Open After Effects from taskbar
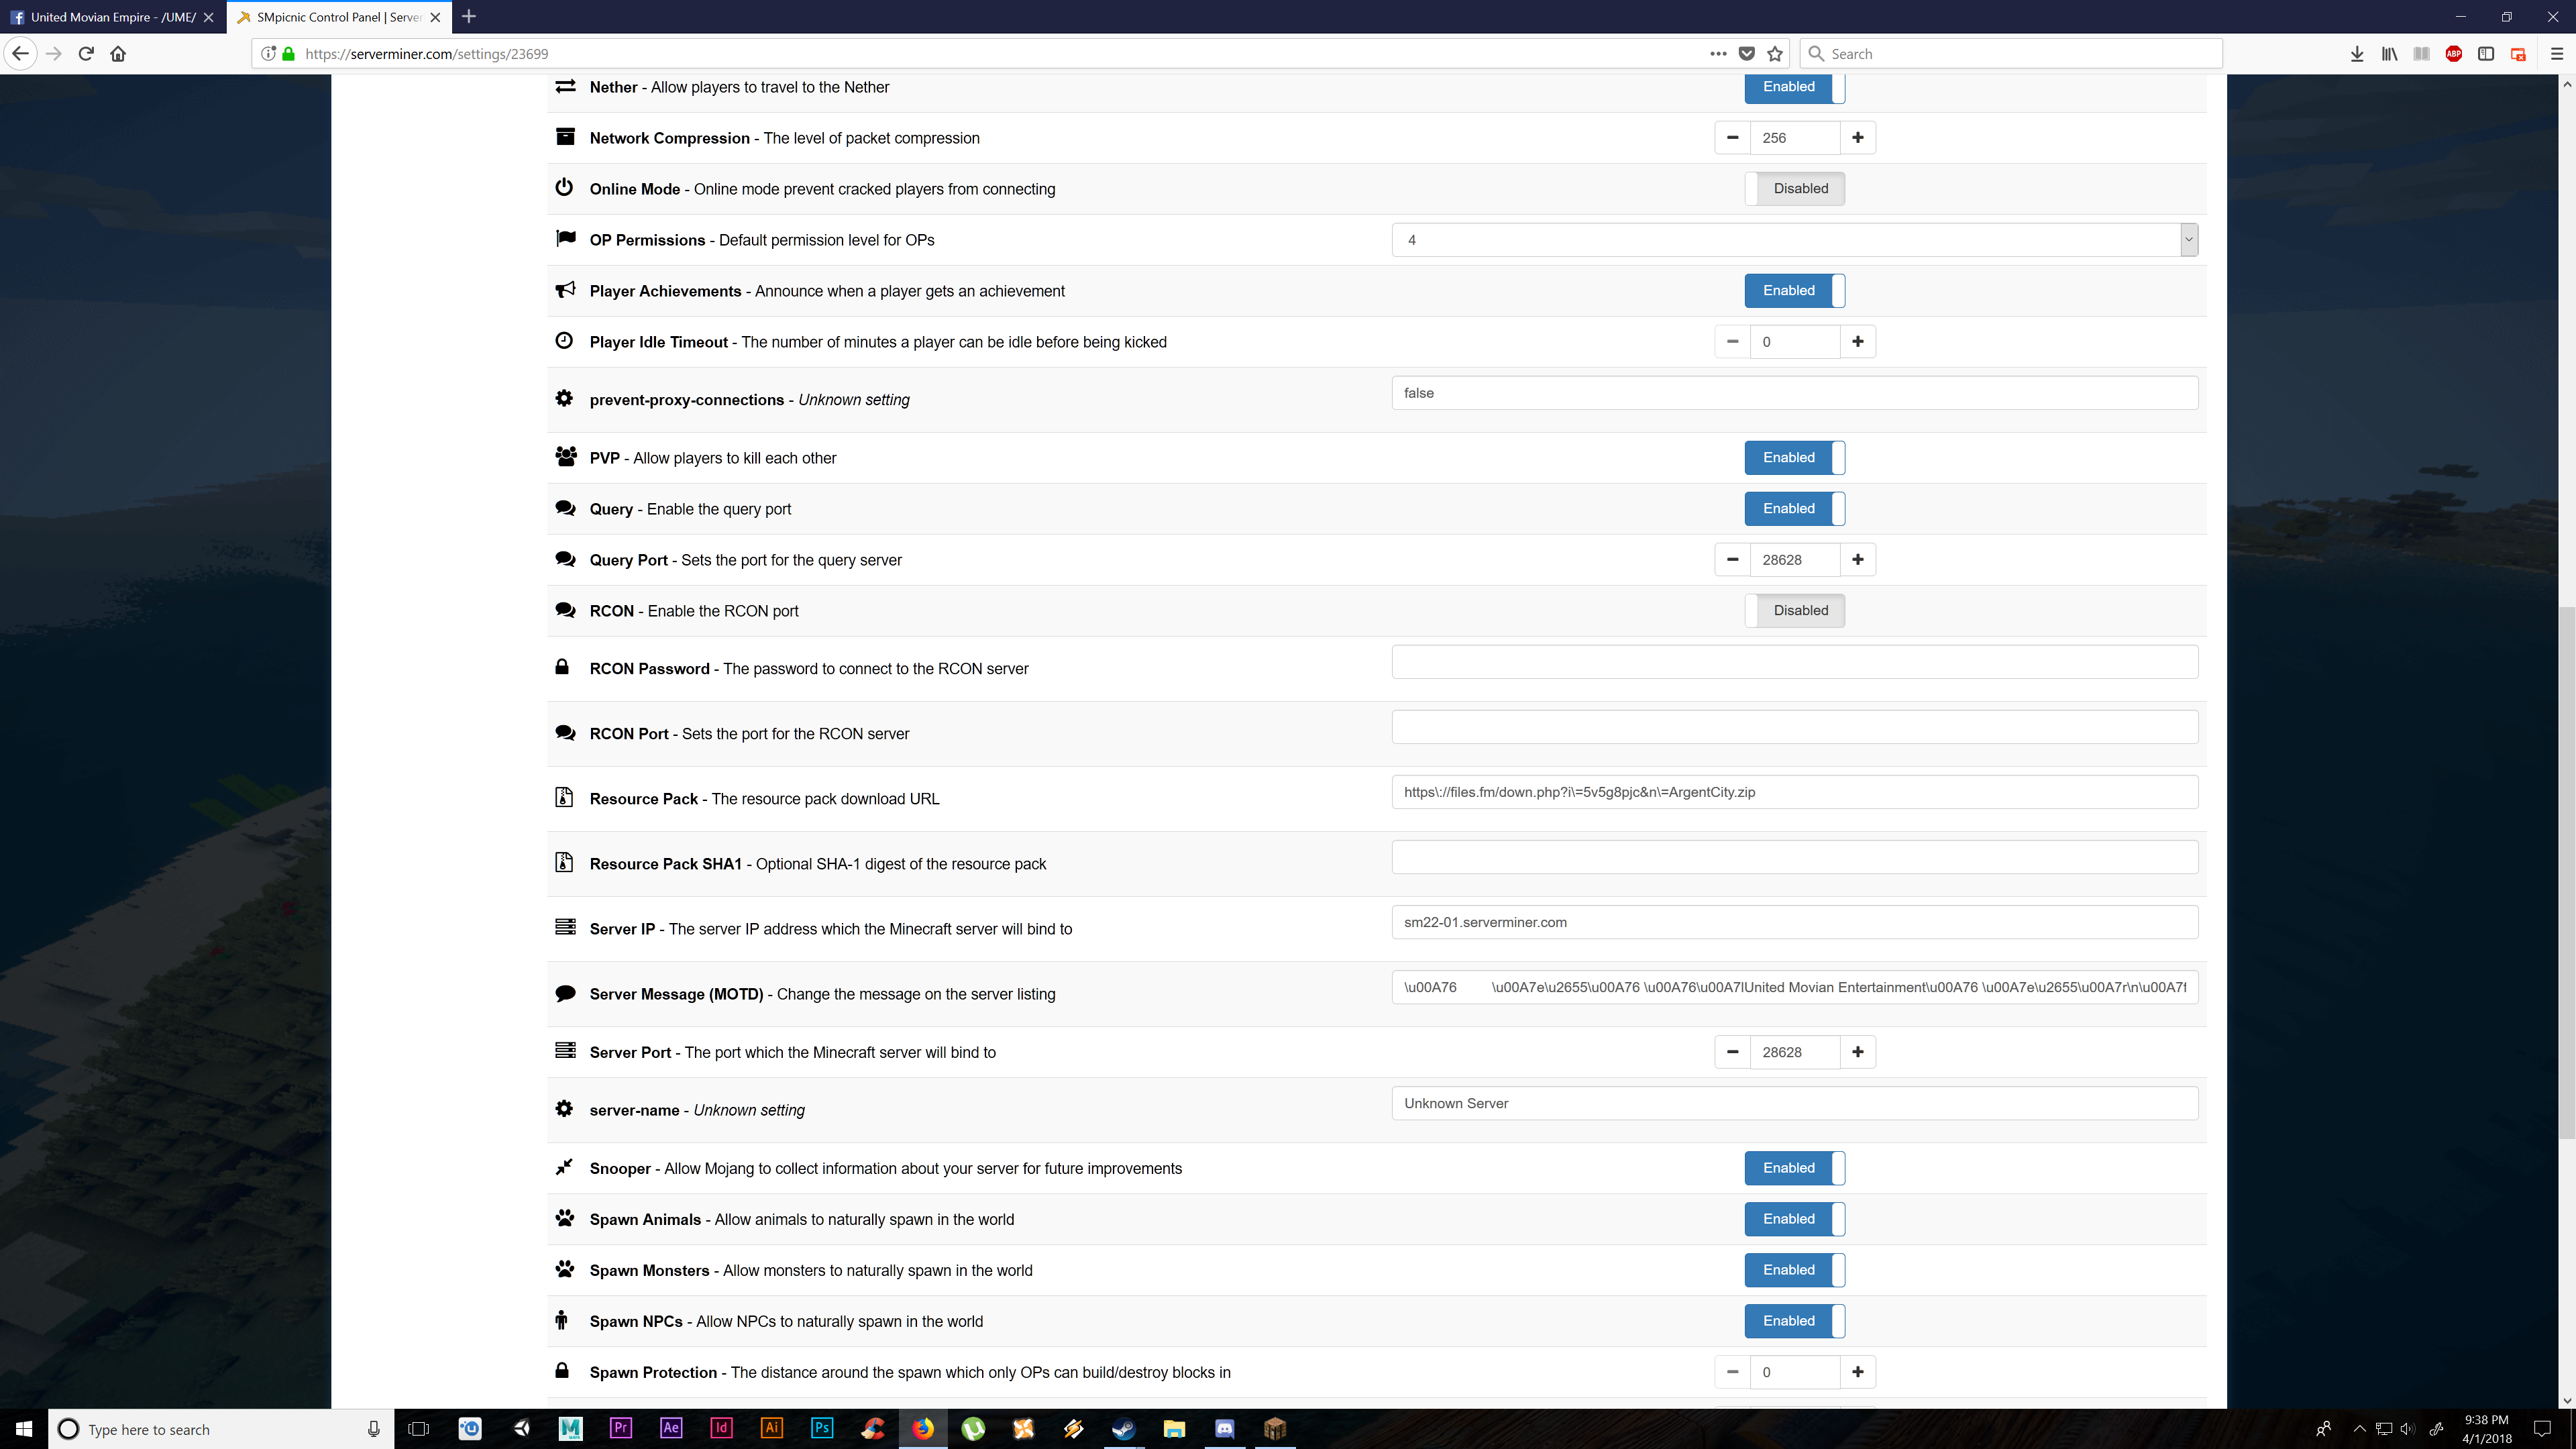 click(x=671, y=1428)
